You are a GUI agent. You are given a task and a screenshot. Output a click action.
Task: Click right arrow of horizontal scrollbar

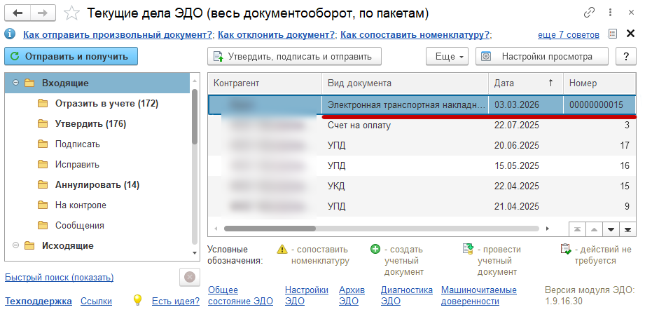[x=547, y=229]
